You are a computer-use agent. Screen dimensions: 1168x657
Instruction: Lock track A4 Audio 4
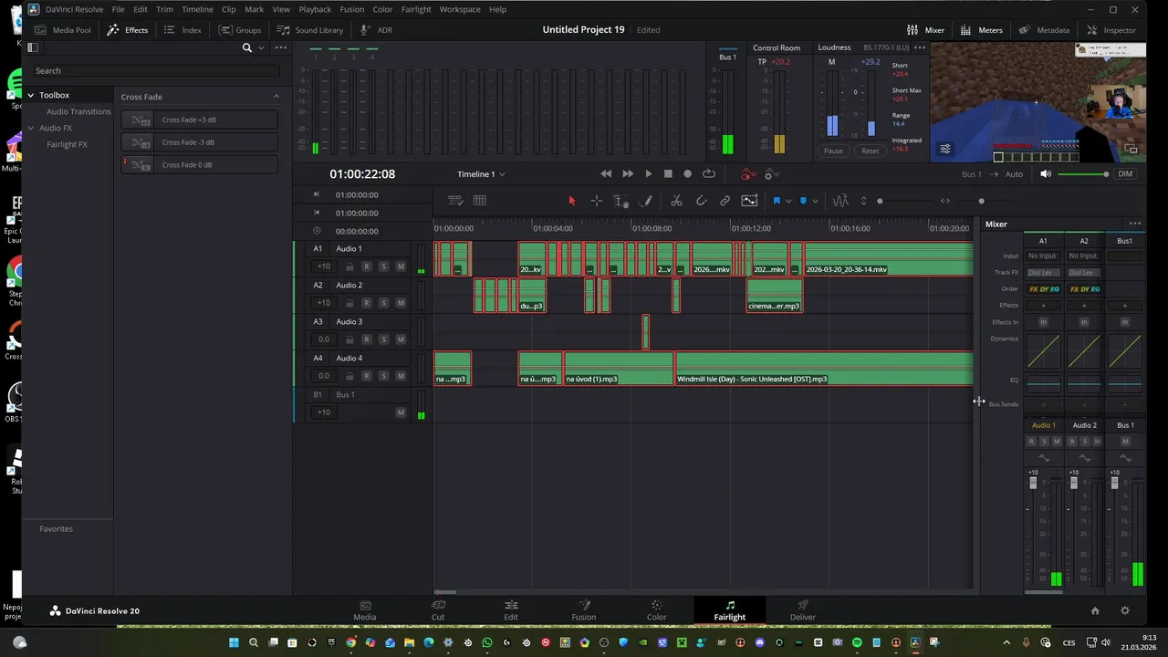(349, 376)
